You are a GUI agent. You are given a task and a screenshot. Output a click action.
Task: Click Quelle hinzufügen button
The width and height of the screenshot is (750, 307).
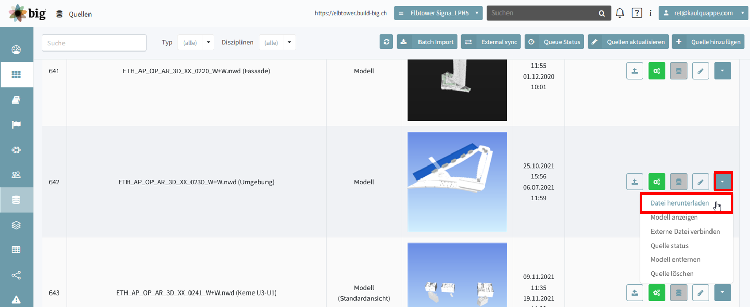tap(707, 42)
